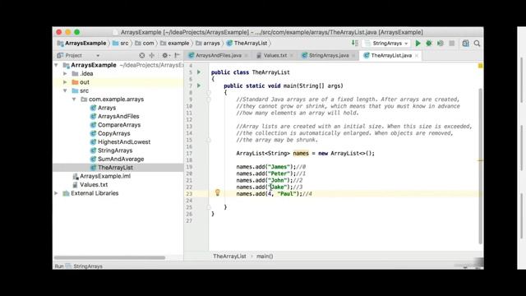Click the orange warning stripe marker on scrollbar
Screen dimensions: 526x296
[480, 160]
